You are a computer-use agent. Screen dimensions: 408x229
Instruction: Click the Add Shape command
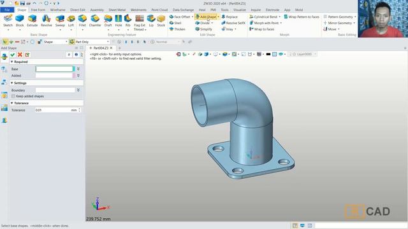pos(206,17)
